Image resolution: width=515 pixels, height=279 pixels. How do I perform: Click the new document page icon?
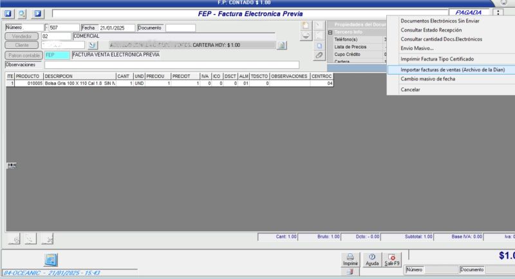(306, 25)
